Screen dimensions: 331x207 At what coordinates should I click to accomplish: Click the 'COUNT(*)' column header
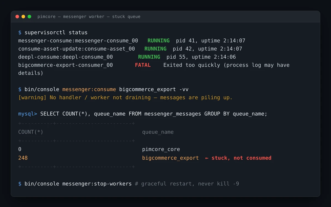pos(31,132)
